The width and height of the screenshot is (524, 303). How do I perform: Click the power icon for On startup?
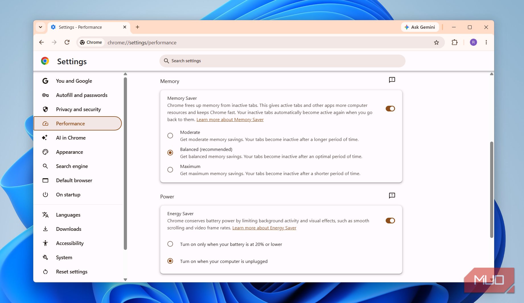click(x=45, y=195)
